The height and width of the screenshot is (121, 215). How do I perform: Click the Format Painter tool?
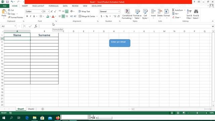click(15, 17)
